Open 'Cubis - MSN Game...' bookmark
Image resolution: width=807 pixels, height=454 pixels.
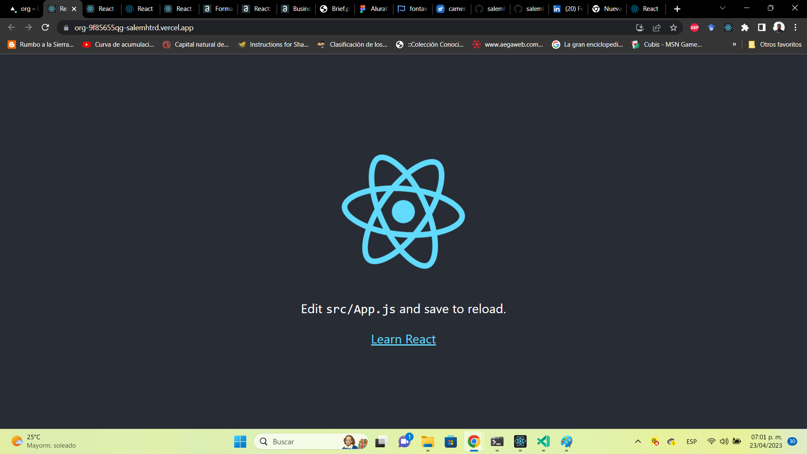[667, 45]
